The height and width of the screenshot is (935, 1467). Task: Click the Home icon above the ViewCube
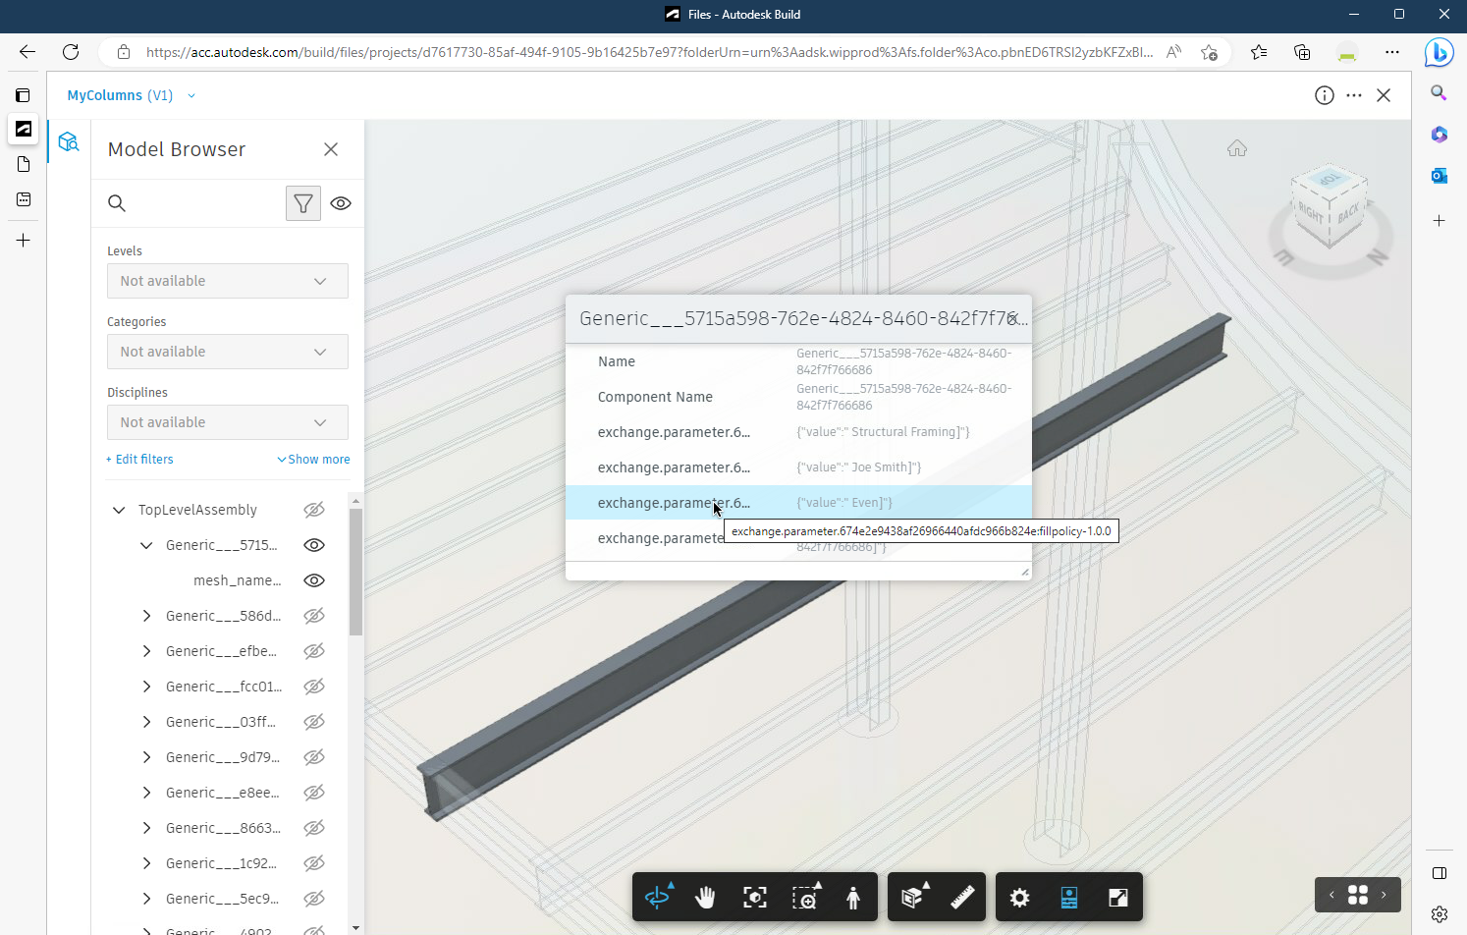1236,147
